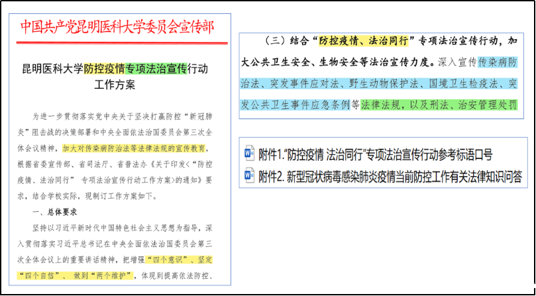Click the (三) numbering at section start
The image size is (536, 296).
pos(275,41)
